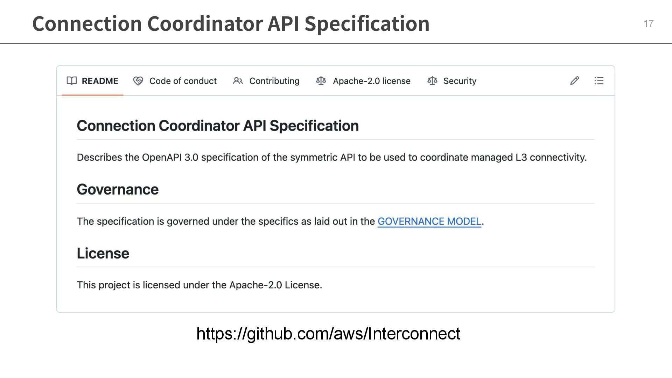Open the README outline list icon

pos(599,81)
